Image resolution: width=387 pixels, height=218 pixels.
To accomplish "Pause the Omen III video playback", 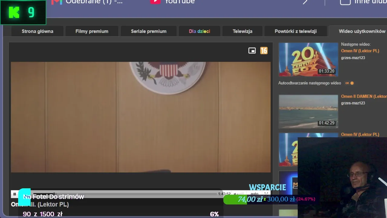I will pos(15,194).
